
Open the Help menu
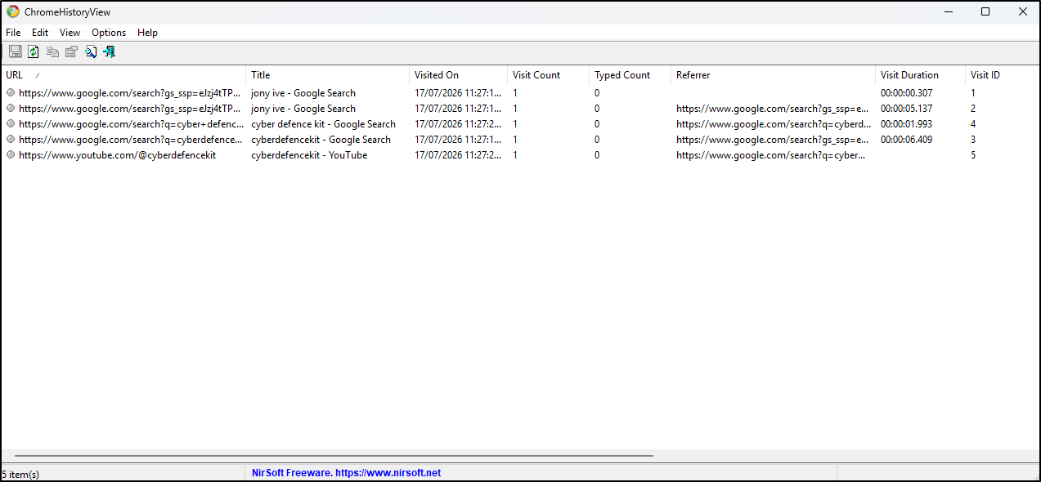coord(147,33)
